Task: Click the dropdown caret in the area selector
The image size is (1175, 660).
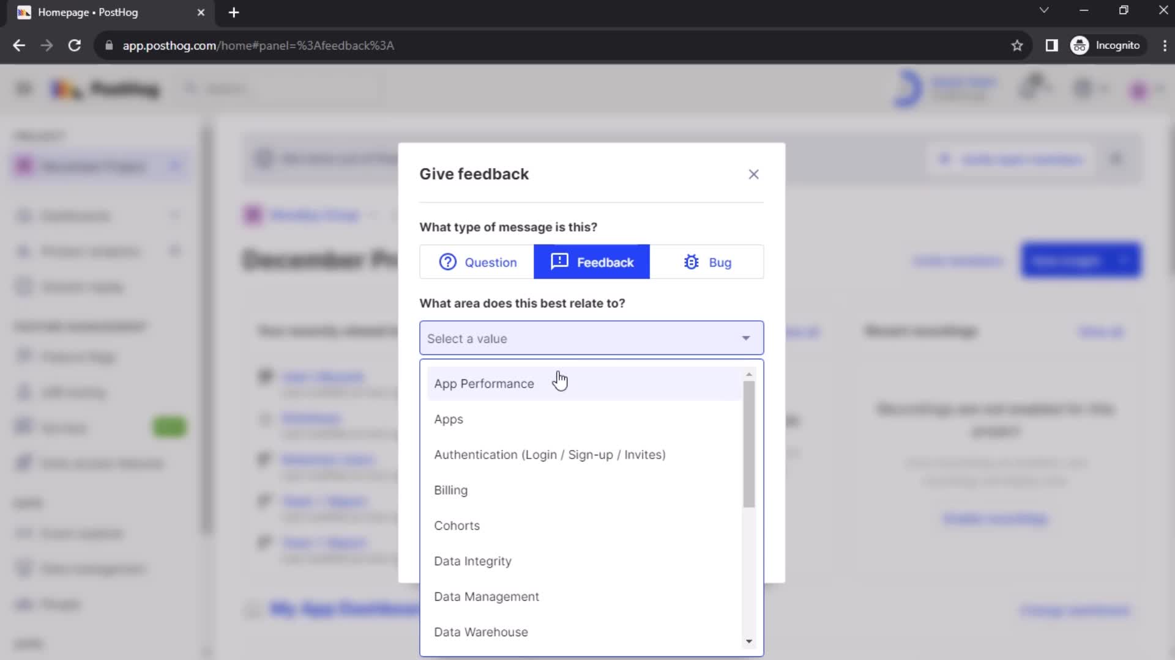Action: pyautogui.click(x=745, y=338)
